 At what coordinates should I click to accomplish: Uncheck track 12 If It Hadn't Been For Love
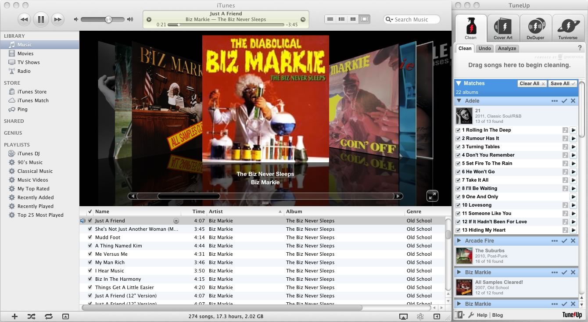pos(458,222)
